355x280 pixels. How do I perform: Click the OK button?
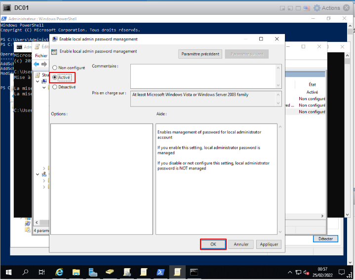pos(213,244)
